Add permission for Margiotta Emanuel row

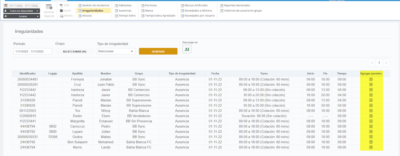coord(371,121)
